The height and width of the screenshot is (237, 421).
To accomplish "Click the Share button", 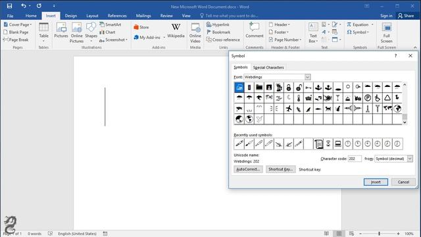I will click(x=406, y=16).
